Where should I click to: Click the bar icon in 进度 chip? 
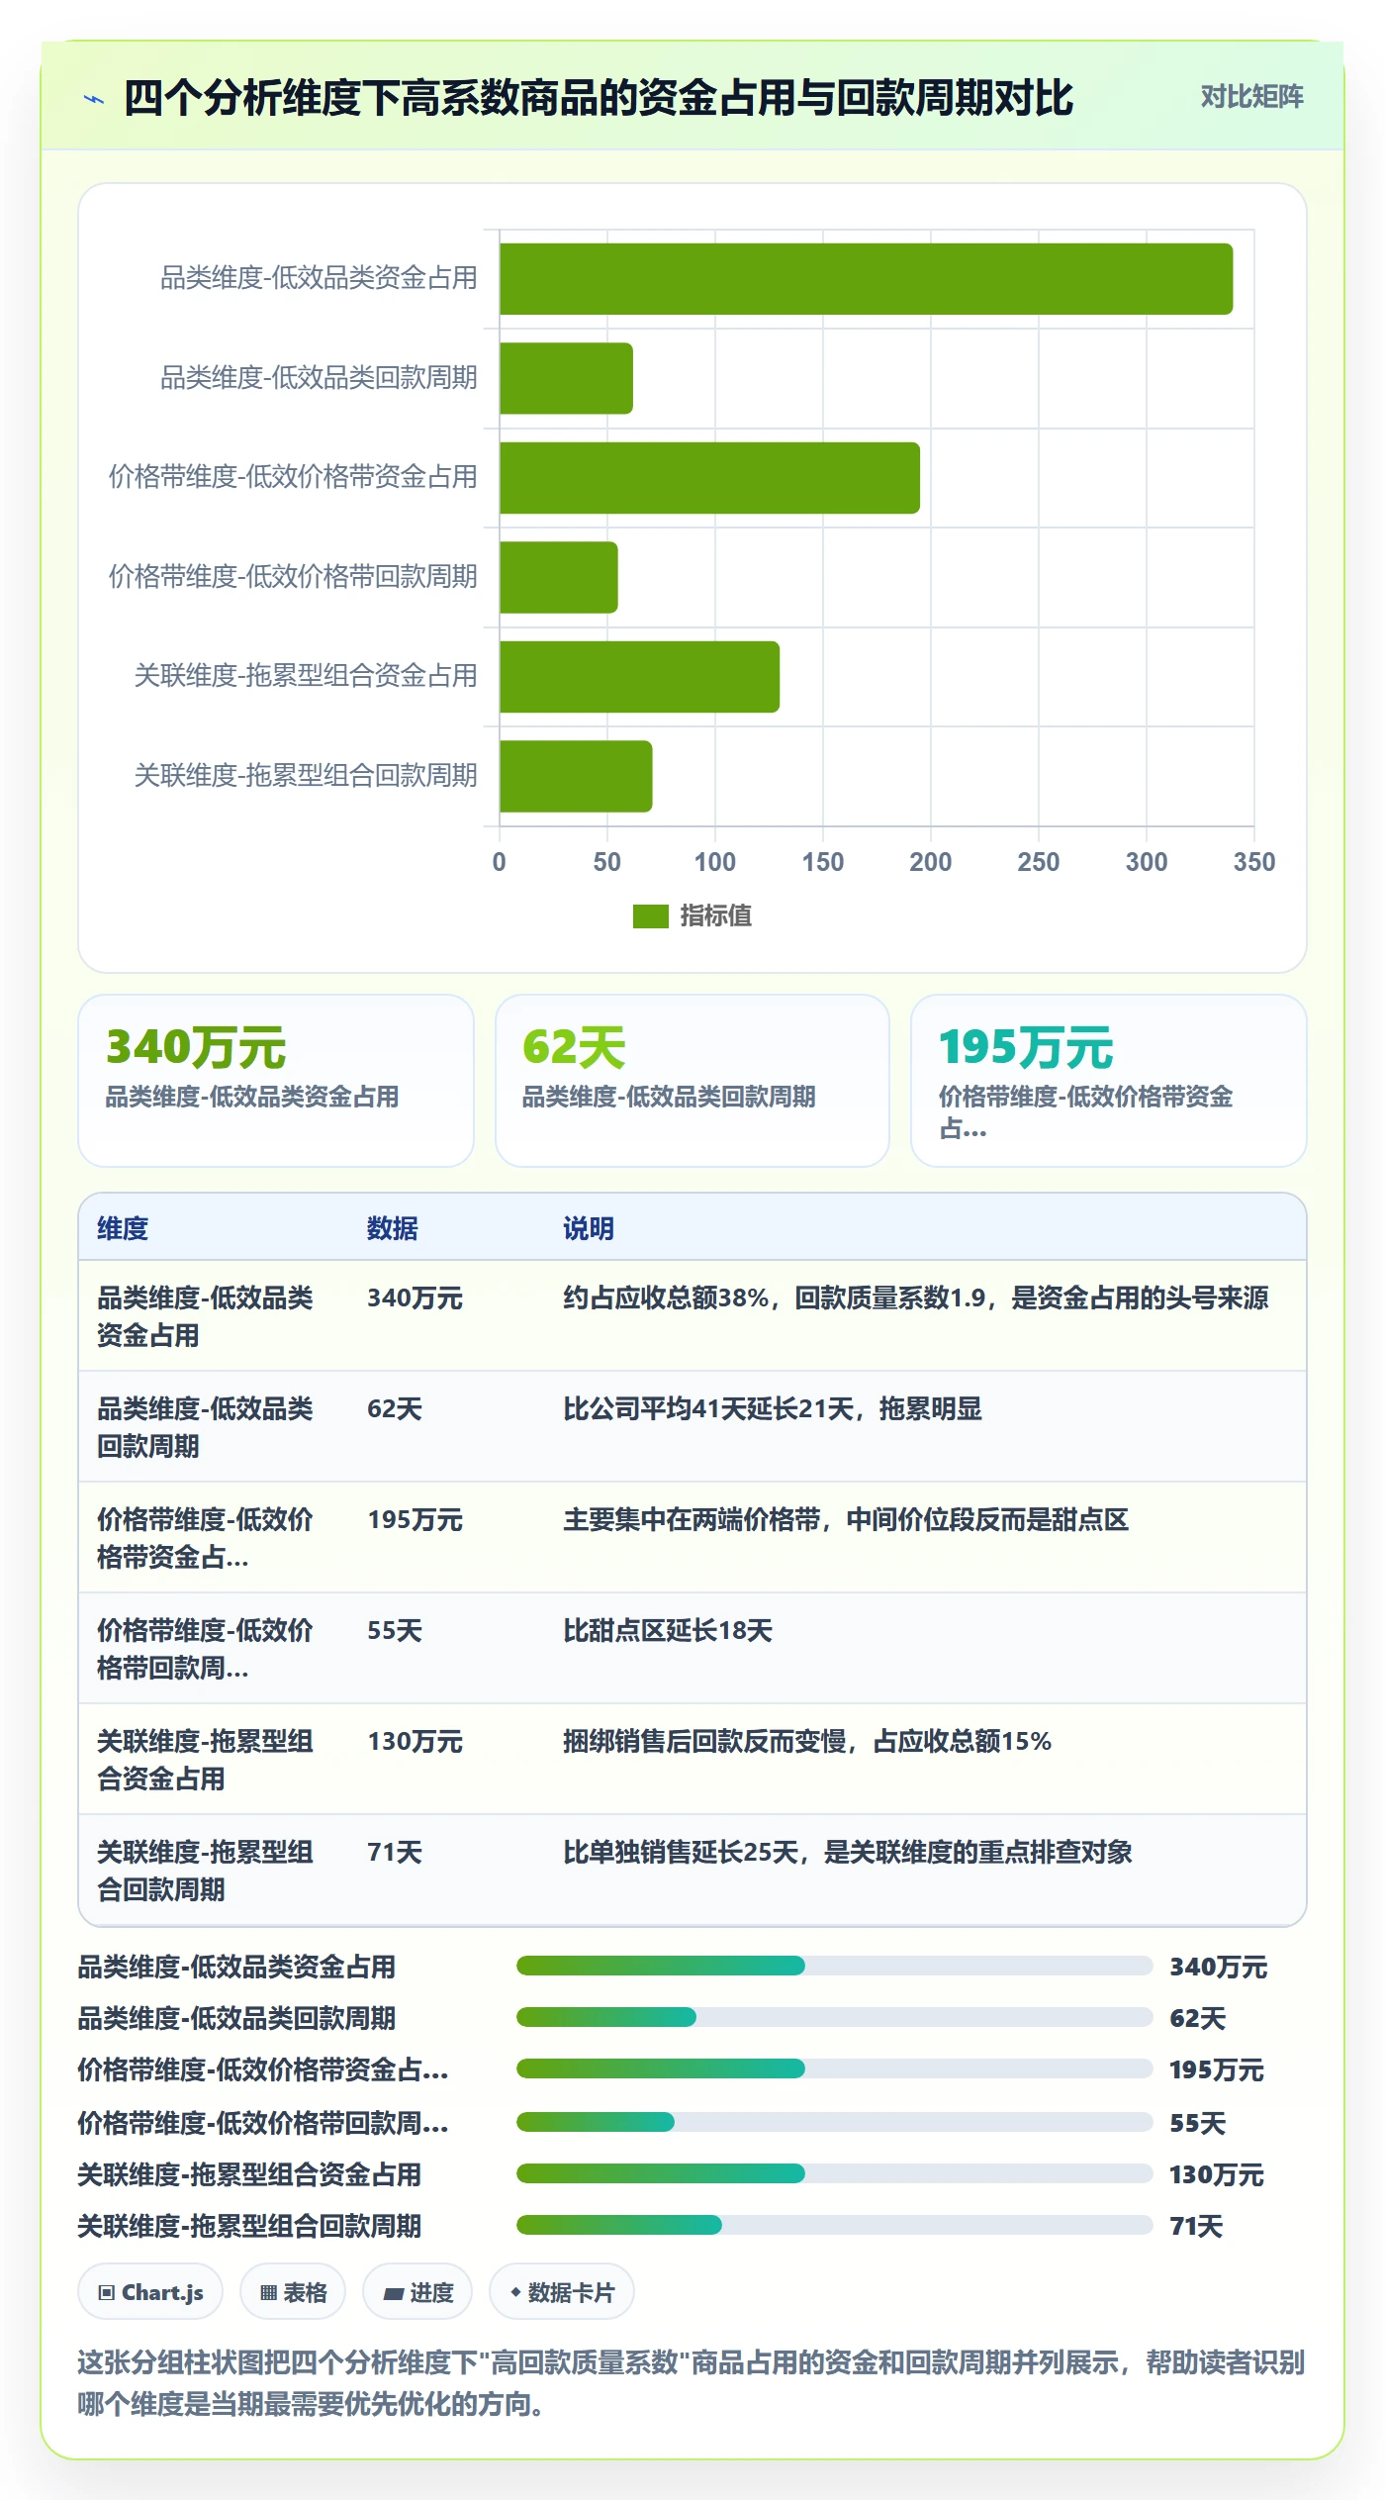[393, 2293]
